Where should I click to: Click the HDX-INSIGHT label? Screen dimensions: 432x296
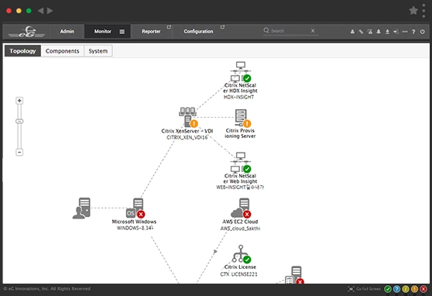pyautogui.click(x=239, y=97)
